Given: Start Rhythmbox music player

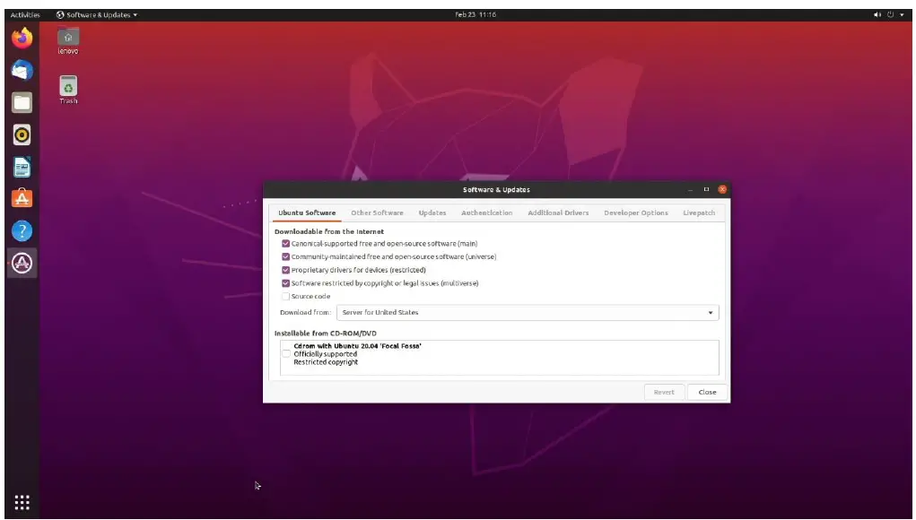Looking at the screenshot, I should (x=22, y=135).
